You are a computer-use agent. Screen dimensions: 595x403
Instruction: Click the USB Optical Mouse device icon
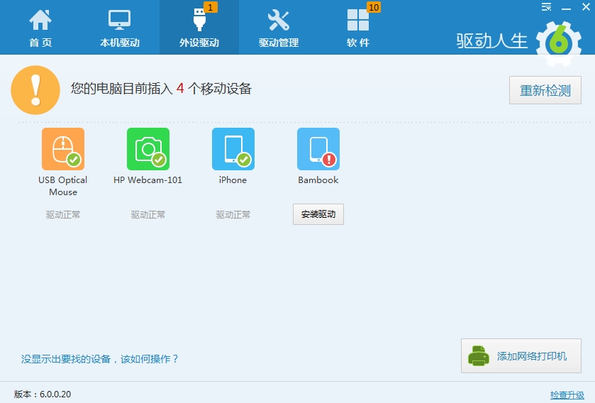63,149
